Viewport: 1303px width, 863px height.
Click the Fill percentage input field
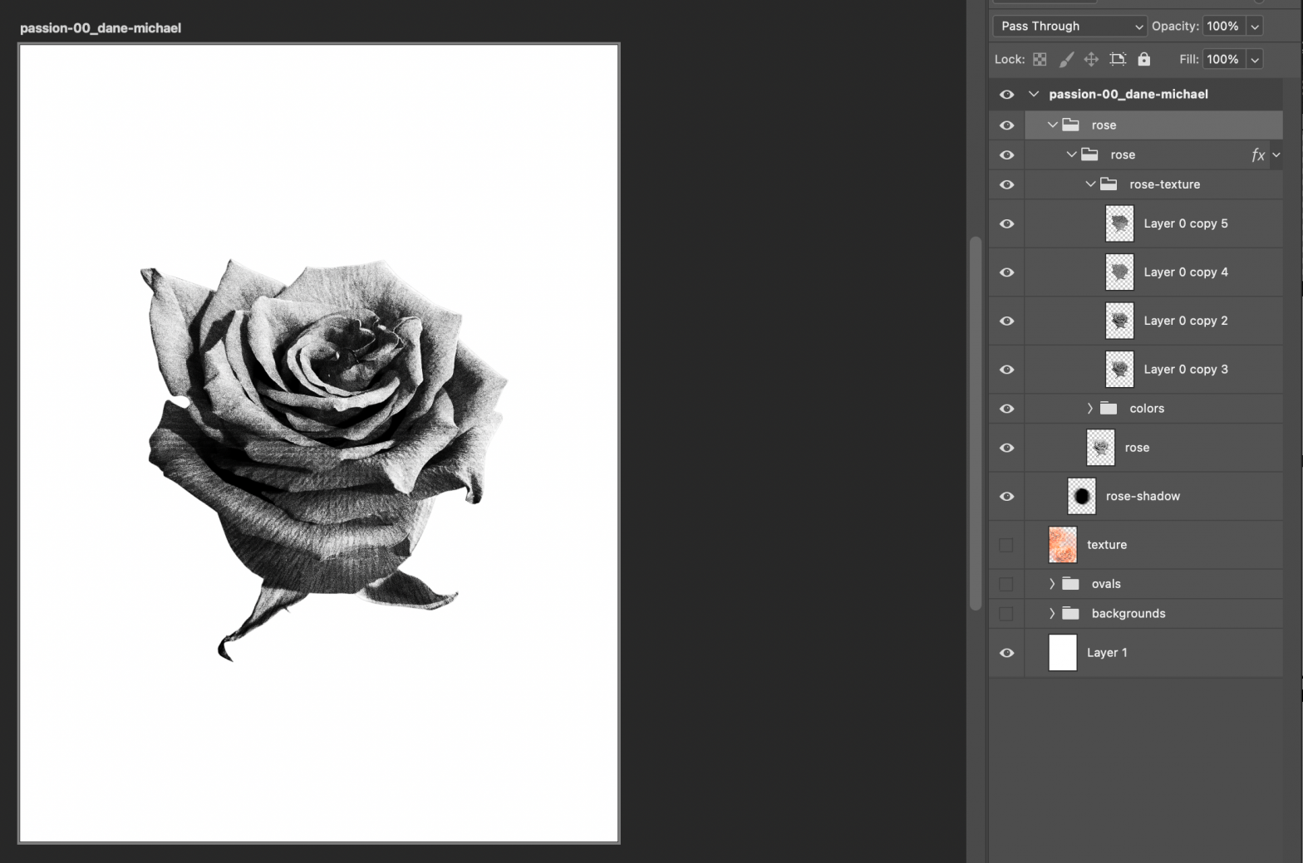[x=1222, y=59]
